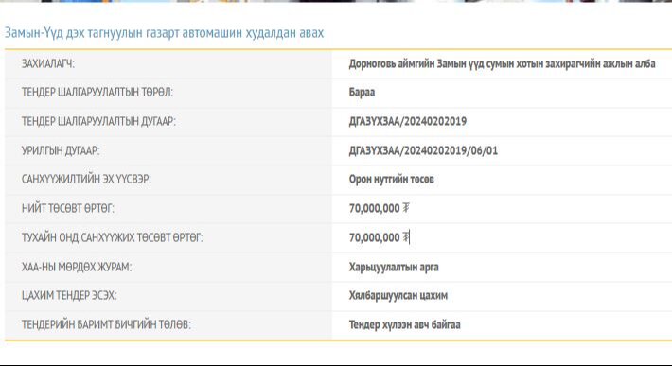Click the ТУХАЙН ОНД САНХҮҮЖИХ ТӨСӨВТ ӨРТӨГ label
The image size is (672, 366).
click(x=113, y=237)
